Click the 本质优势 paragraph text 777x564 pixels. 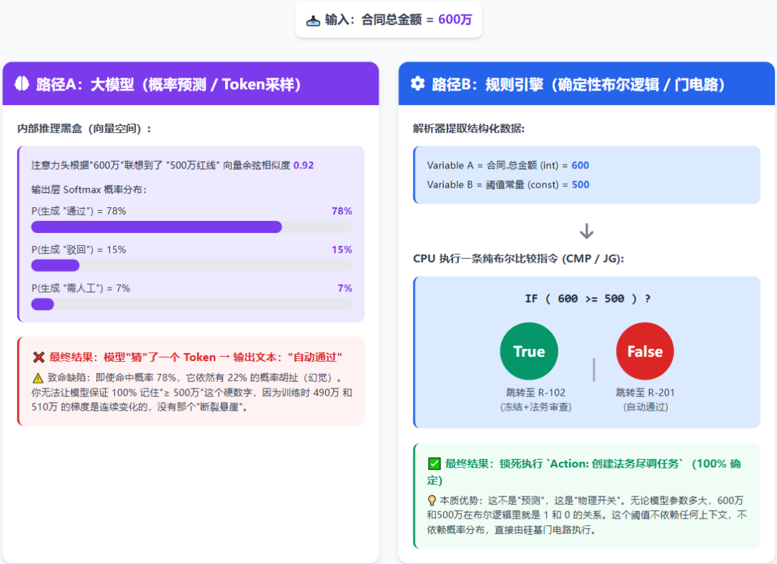click(587, 515)
